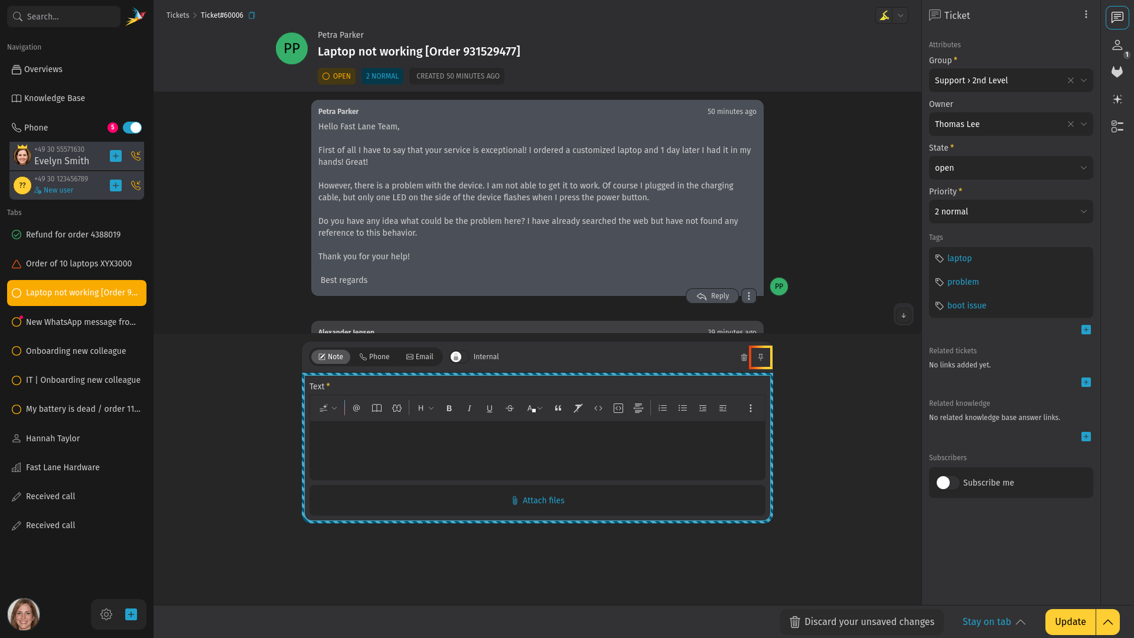1134x638 pixels.
Task: Click the Update button
Action: [1070, 622]
